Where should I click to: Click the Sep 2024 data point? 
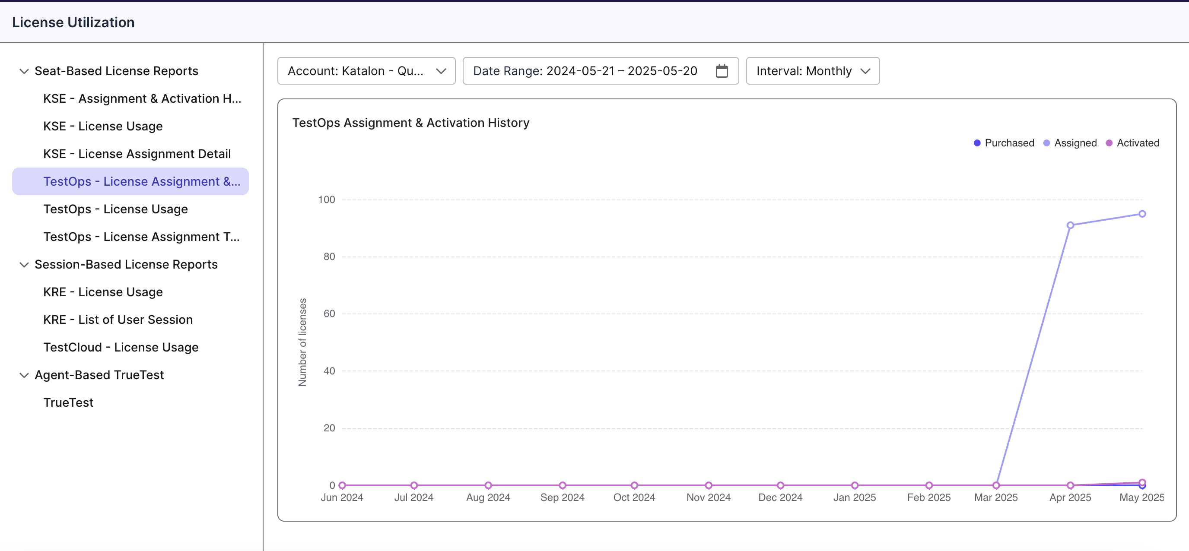562,485
